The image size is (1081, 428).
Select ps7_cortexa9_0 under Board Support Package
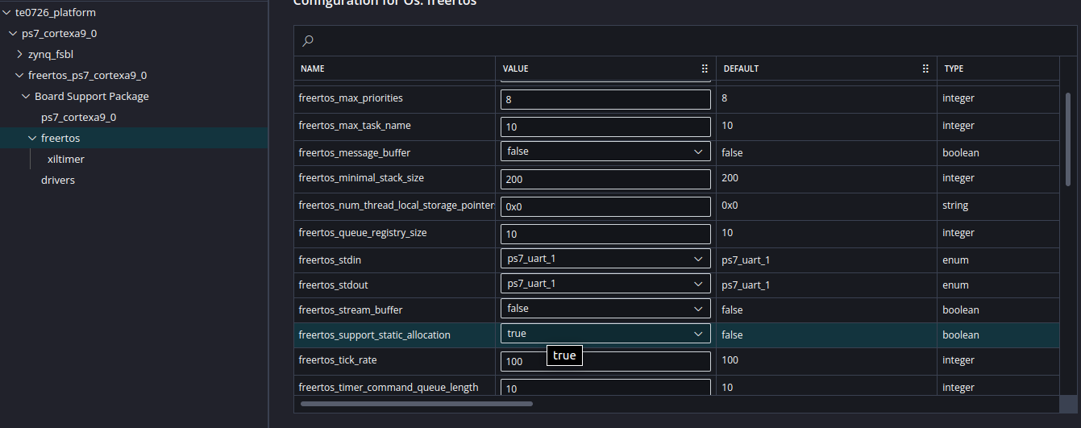(78, 117)
